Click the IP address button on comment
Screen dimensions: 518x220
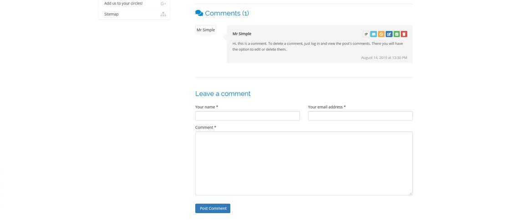tap(366, 34)
